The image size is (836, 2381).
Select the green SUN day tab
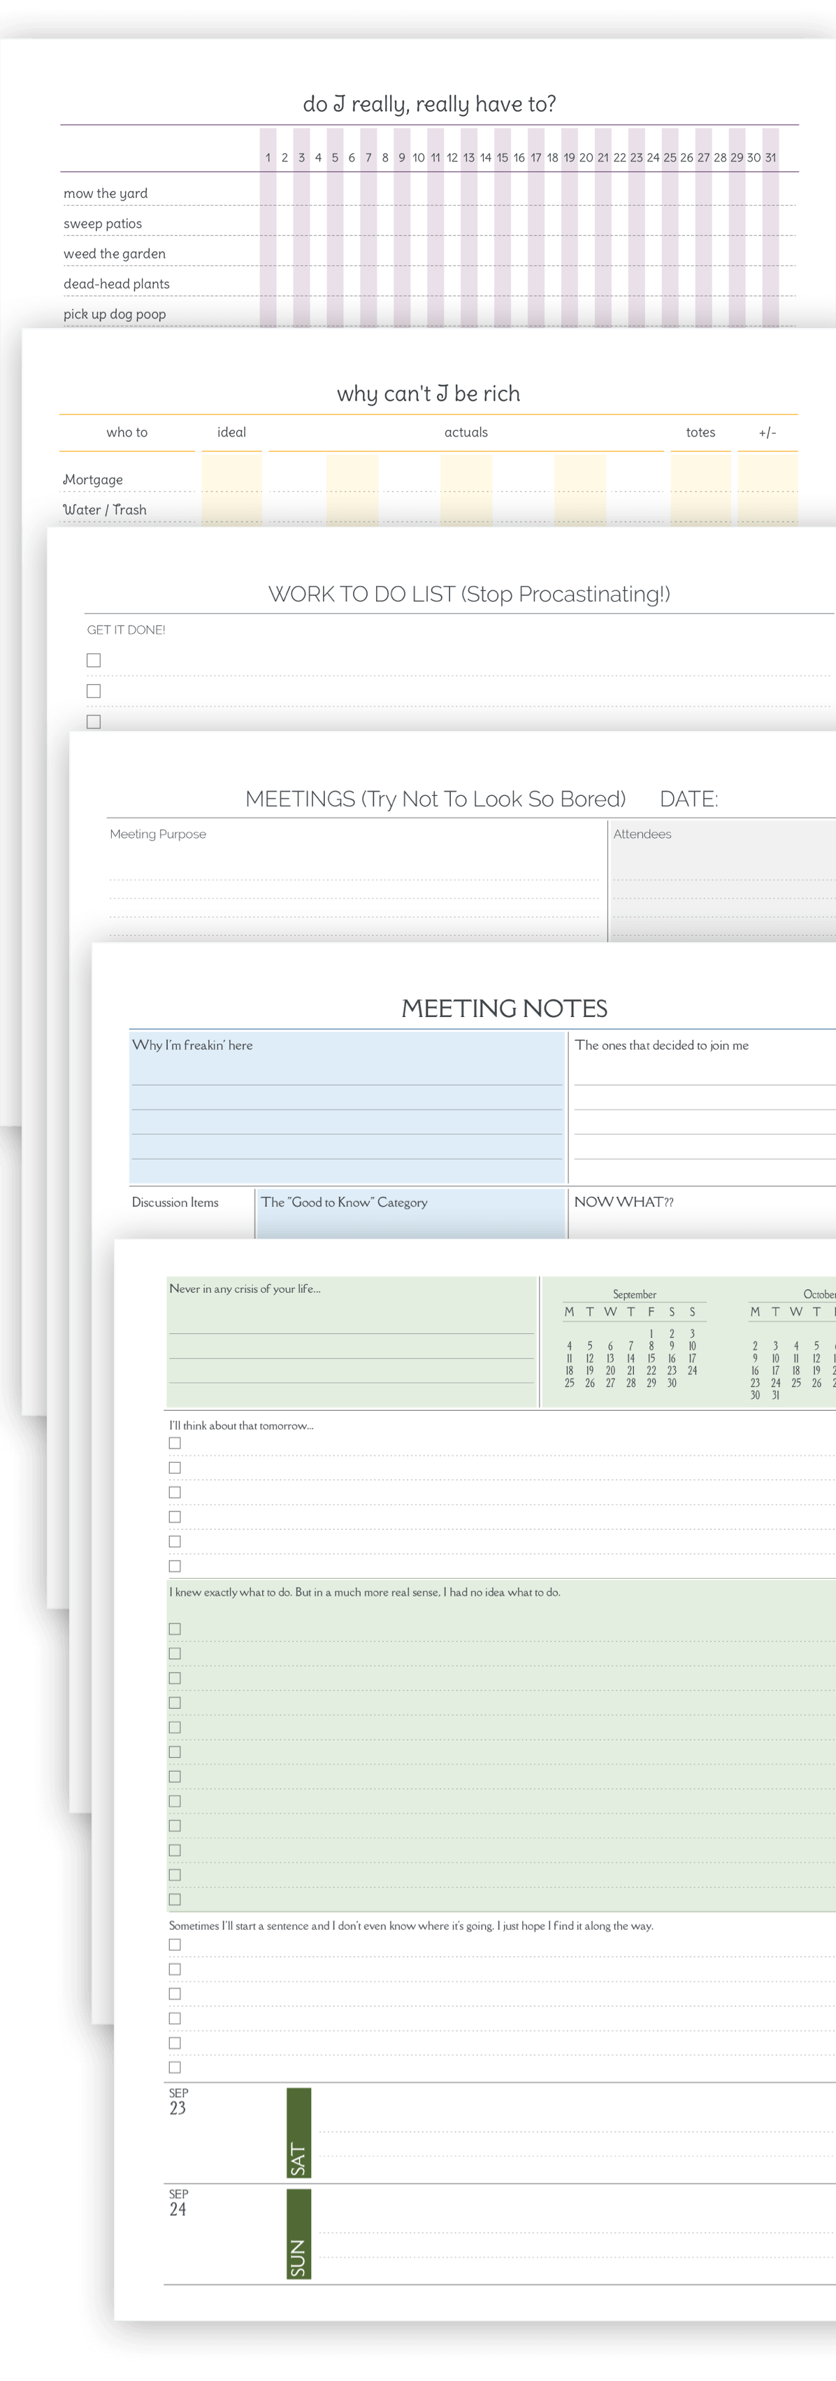click(x=298, y=2233)
